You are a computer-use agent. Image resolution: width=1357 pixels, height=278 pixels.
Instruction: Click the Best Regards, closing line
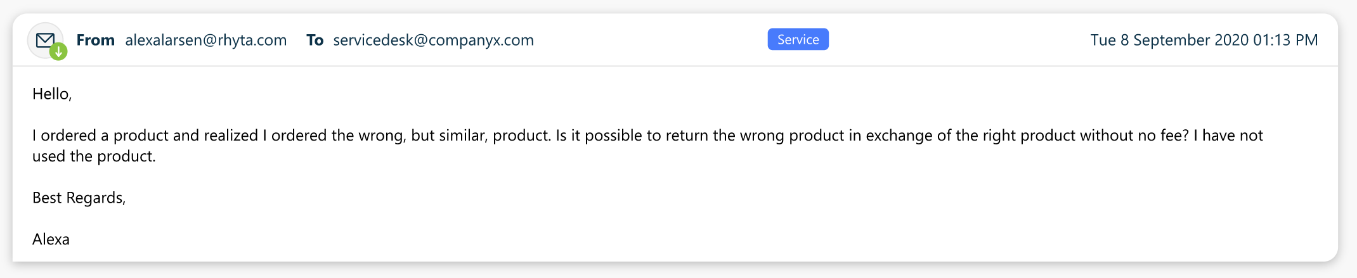79,198
